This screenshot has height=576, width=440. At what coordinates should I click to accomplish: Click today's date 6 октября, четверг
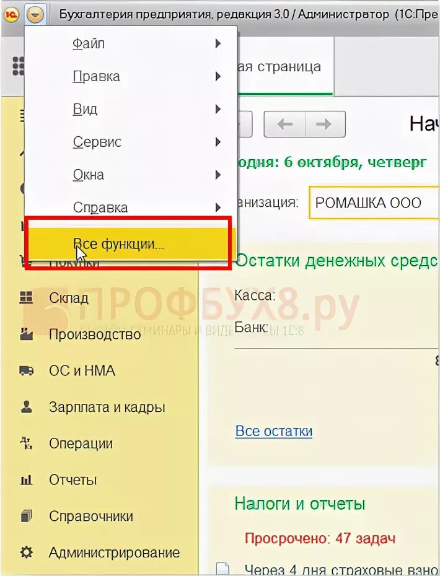click(356, 162)
